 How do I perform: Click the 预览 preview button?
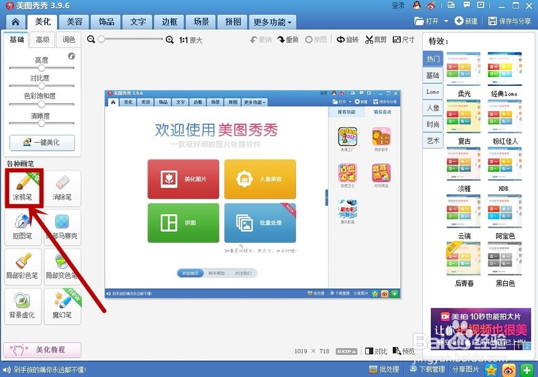click(x=403, y=351)
